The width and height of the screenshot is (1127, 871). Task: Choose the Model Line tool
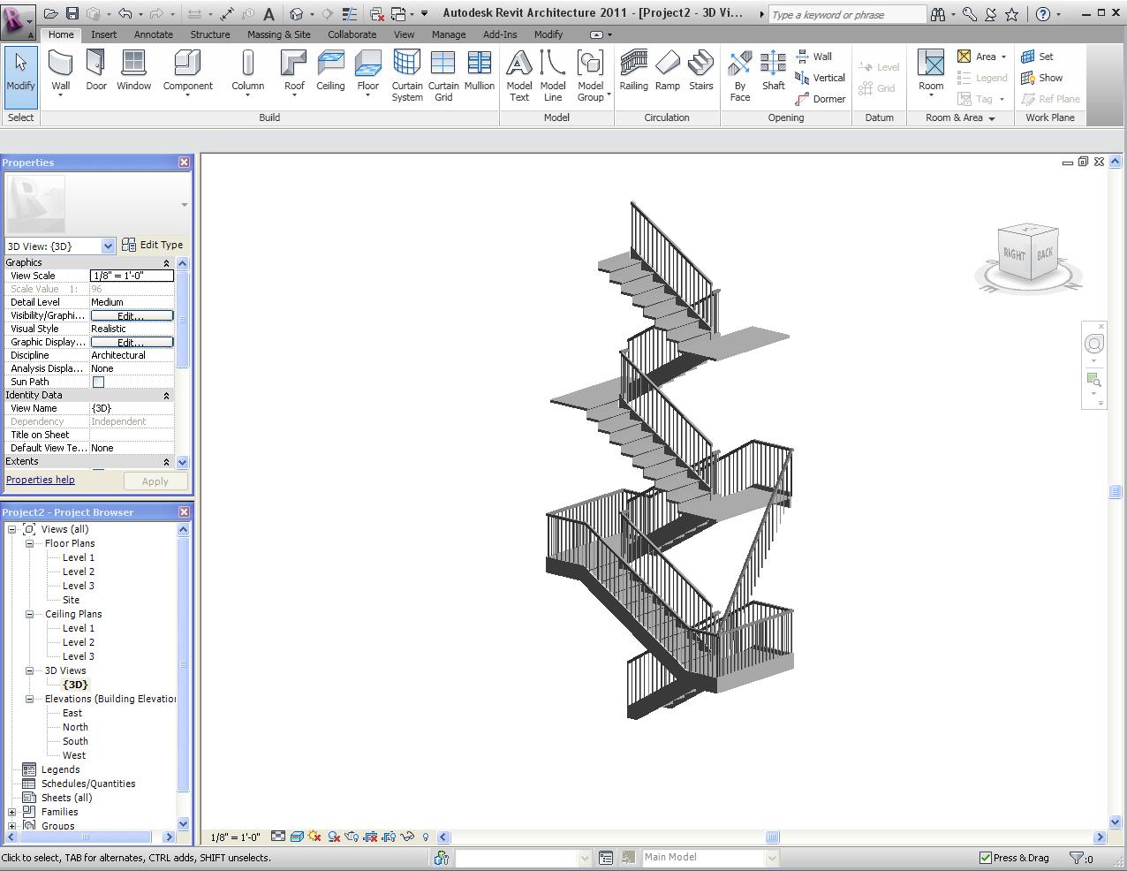pos(553,76)
